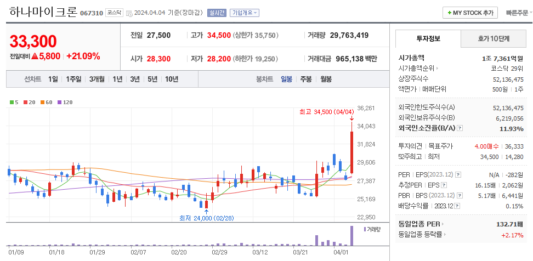Image resolution: width=533 pixels, height=261 pixels.
Task: Select the 3개월 line chart period
Action: click(x=97, y=79)
